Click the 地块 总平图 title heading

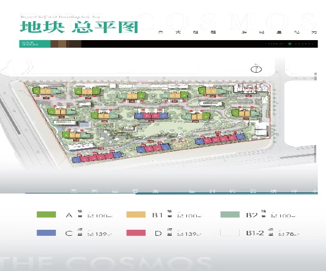pos(79,26)
